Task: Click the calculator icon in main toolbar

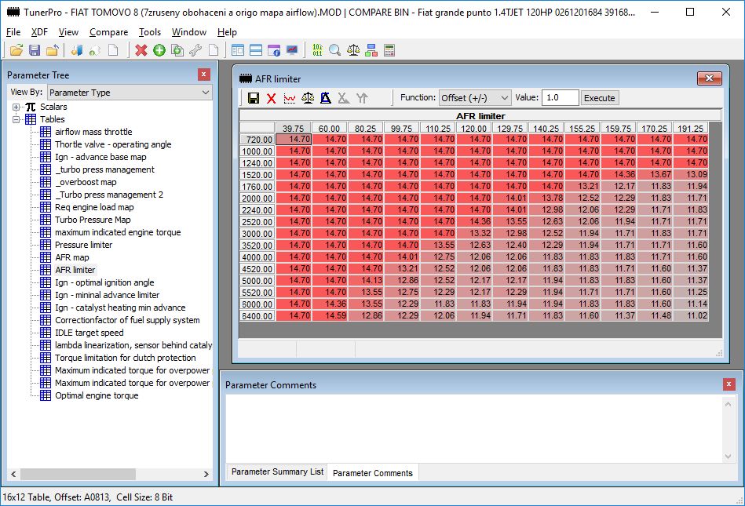Action: point(389,50)
